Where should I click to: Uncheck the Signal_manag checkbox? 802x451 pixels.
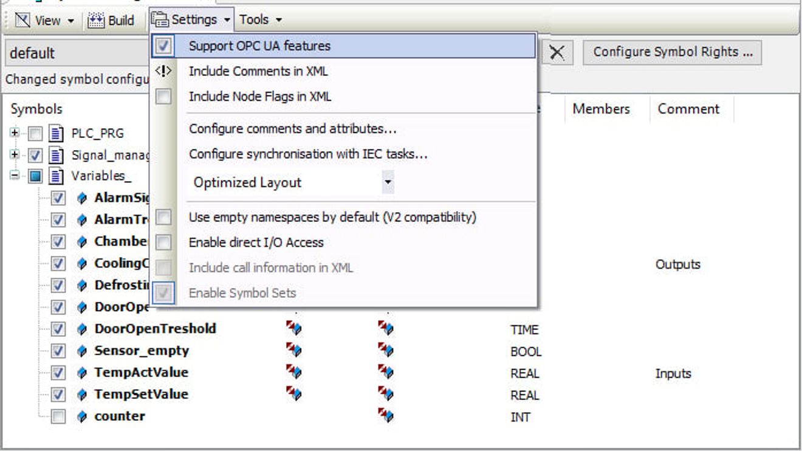point(35,156)
